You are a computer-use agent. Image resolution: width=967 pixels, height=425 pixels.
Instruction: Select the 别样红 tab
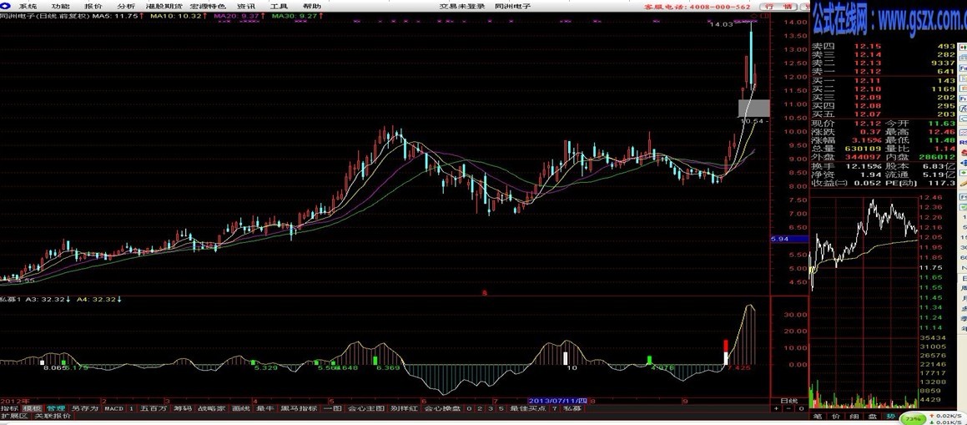tap(405, 408)
